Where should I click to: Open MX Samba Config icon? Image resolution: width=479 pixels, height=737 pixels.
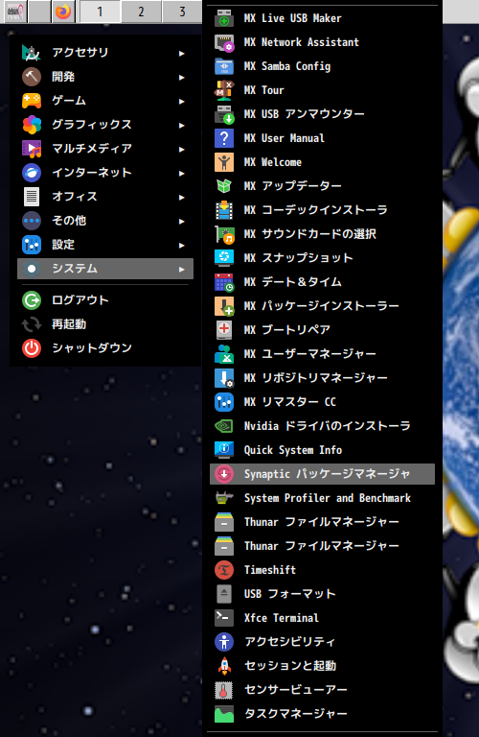tap(224, 66)
